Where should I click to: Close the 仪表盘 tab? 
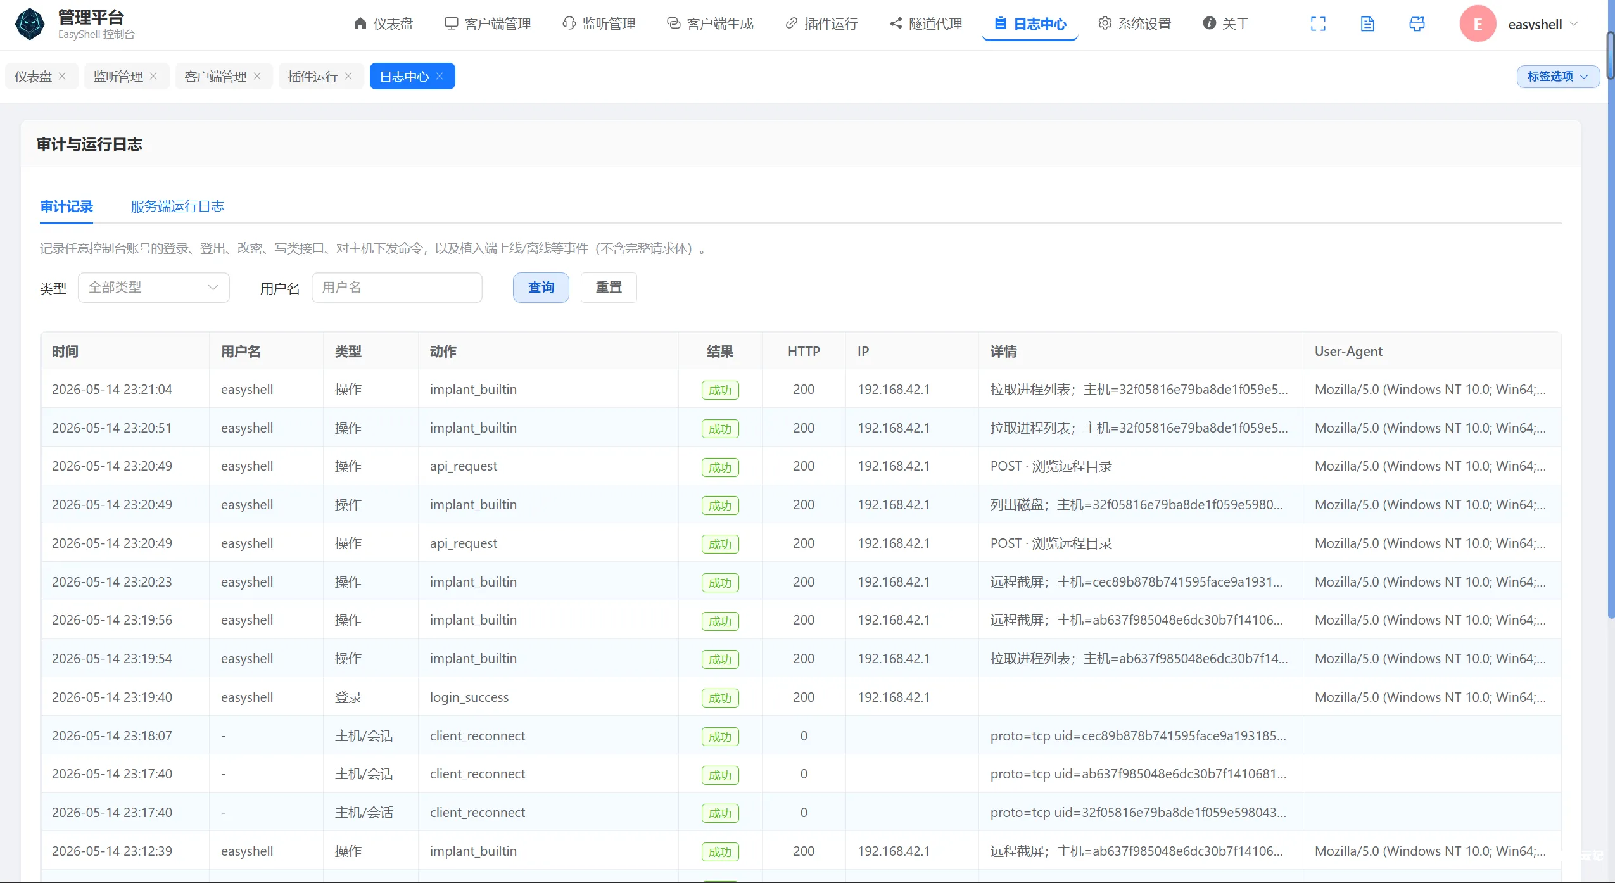62,76
